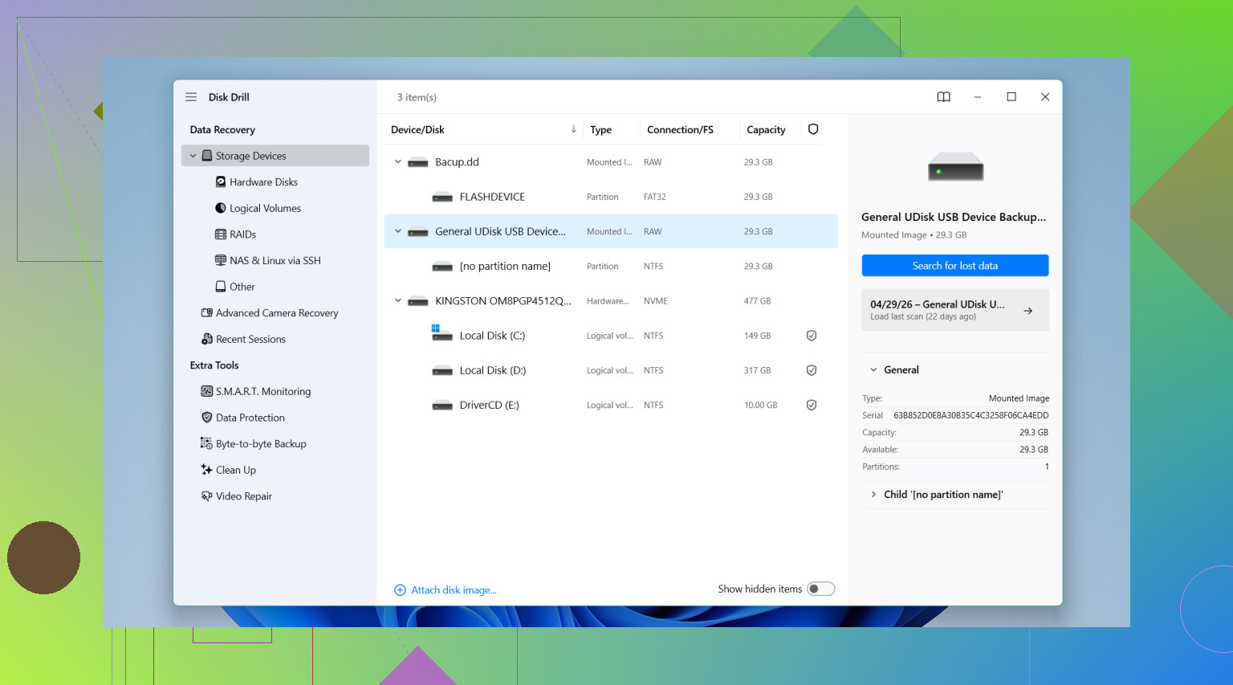Collapse the Bacup.dd disk row
This screenshot has width=1233, height=685.
[x=397, y=162]
